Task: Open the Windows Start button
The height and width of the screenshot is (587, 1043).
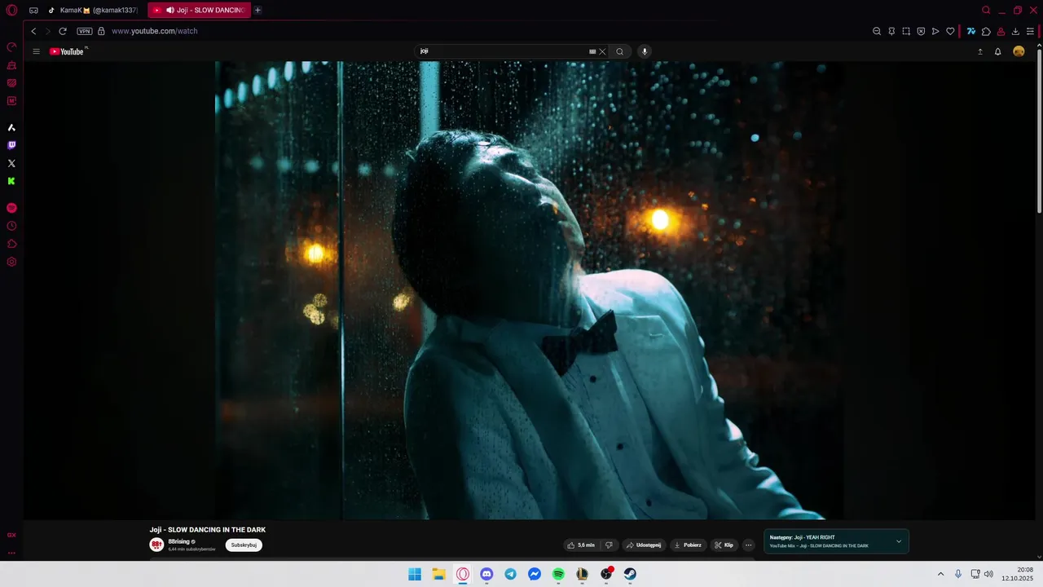Action: pyautogui.click(x=415, y=574)
